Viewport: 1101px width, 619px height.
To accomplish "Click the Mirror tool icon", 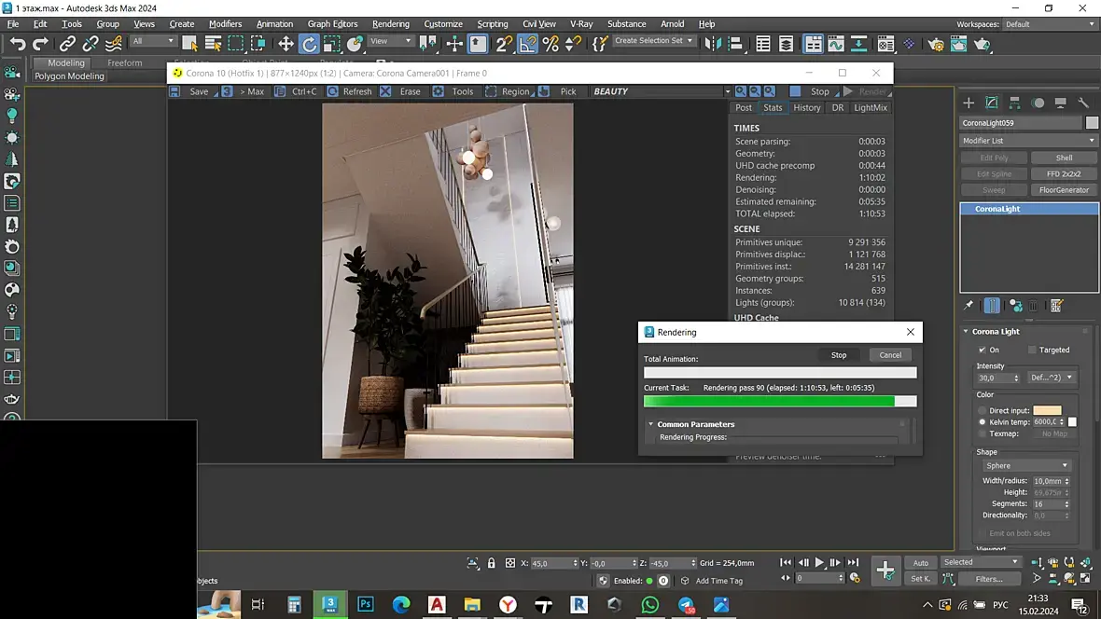I will click(714, 44).
